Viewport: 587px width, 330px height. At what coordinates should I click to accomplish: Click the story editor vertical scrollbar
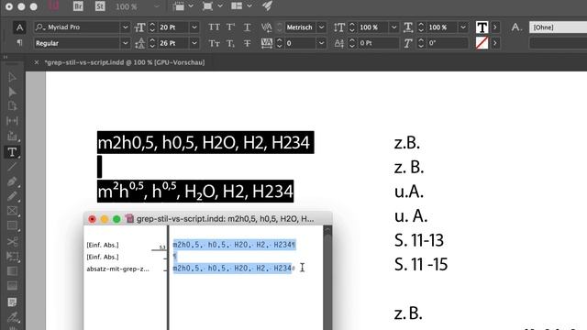coord(327,278)
